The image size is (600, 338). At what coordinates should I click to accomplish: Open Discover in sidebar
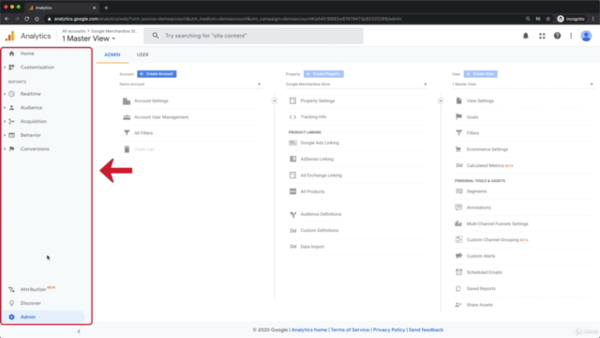[x=31, y=303]
